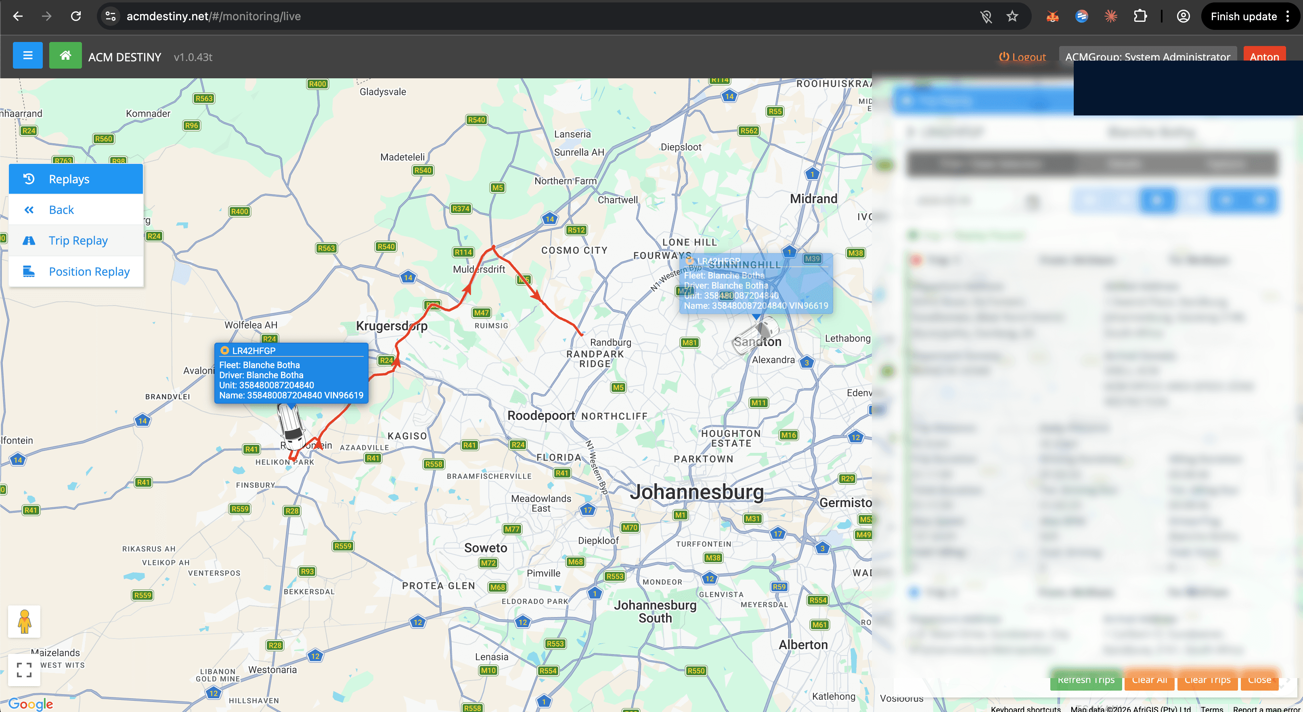Click the red route arrow near Muldersdrift
Image resolution: width=1303 pixels, height=712 pixels.
[467, 289]
